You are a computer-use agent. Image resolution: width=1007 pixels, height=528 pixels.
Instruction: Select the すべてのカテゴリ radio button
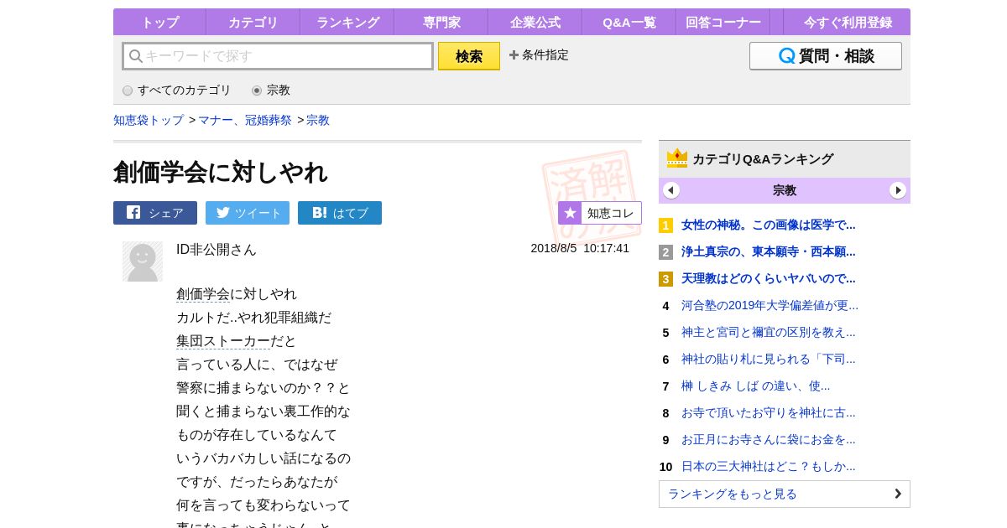click(128, 91)
